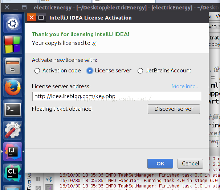This screenshot has width=220, height=190.
Task: Launch Firefox from the dock
Action: click(x=13, y=88)
